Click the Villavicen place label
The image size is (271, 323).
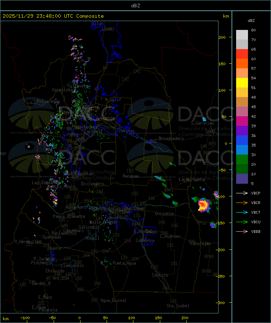[79, 86]
